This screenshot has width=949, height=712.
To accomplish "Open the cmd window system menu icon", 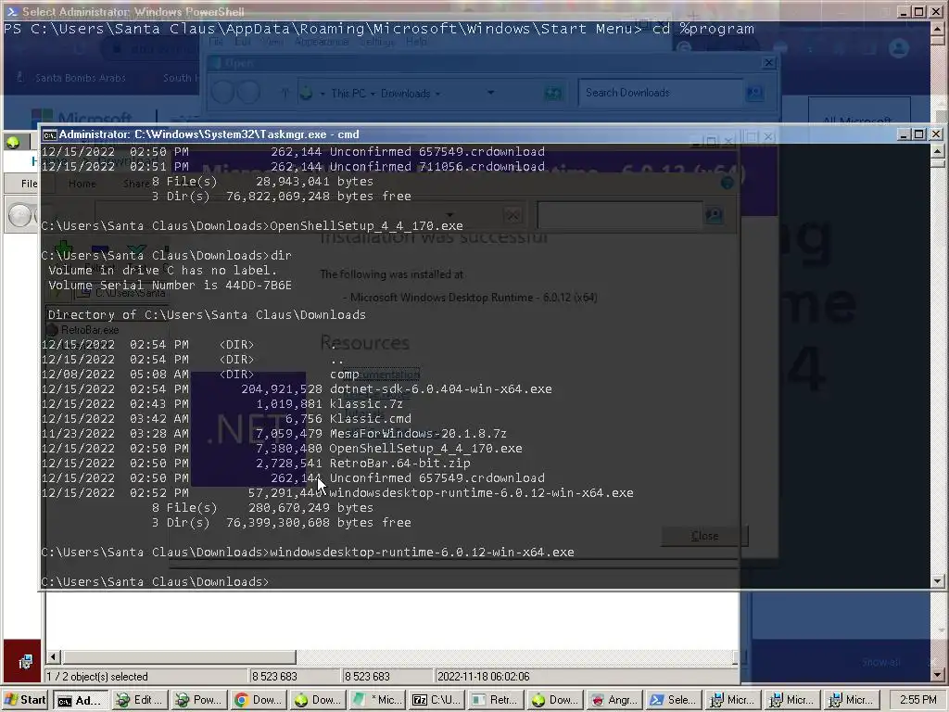I will pos(50,134).
